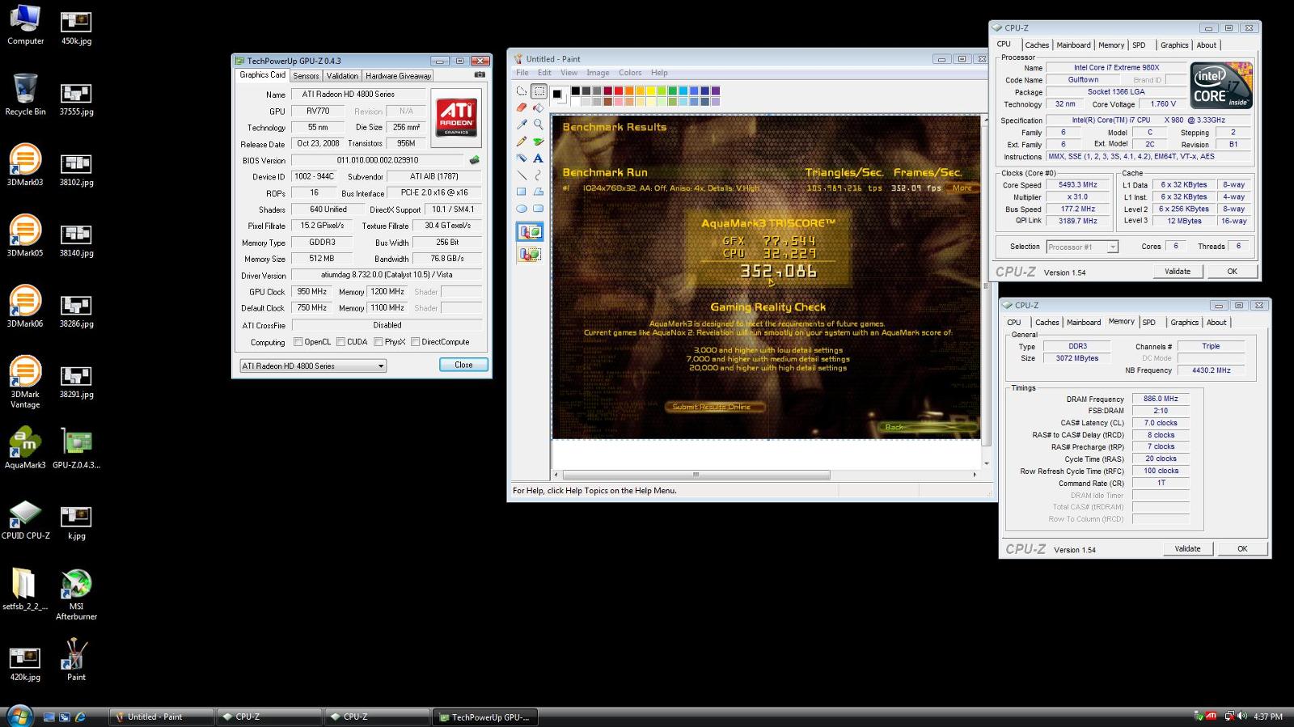The height and width of the screenshot is (727, 1294).
Task: Choose the Fill With Color bucket tool
Action: (539, 108)
